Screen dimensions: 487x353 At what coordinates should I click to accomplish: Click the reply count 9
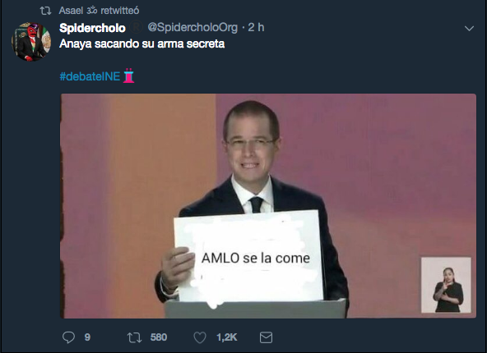click(x=87, y=337)
